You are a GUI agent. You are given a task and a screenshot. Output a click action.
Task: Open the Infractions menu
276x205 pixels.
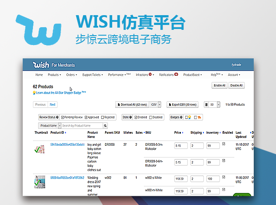point(145,75)
